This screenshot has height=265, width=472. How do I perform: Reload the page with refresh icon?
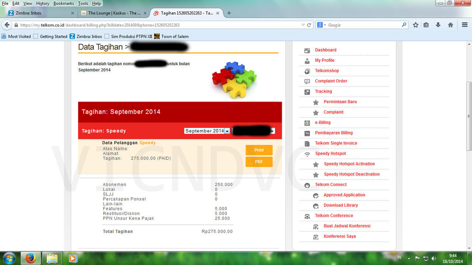tap(309, 25)
